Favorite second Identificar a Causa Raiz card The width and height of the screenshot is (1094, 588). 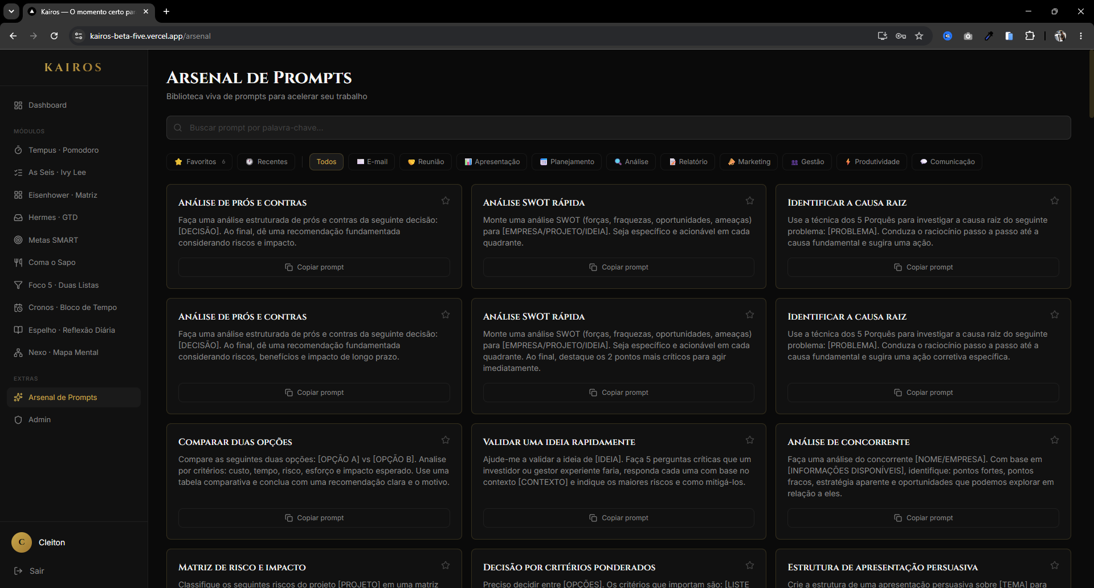[1055, 315]
